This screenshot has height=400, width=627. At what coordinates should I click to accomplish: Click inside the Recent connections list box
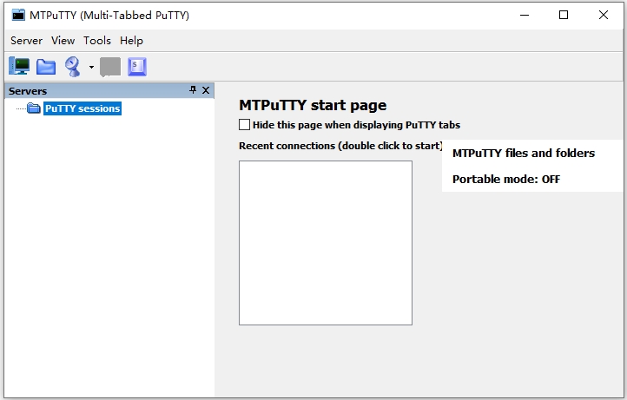[x=325, y=242]
